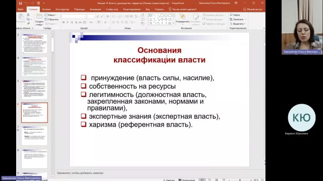Toggle Заметки notes in the status bar
323x181 pixels.
(x=169, y=180)
